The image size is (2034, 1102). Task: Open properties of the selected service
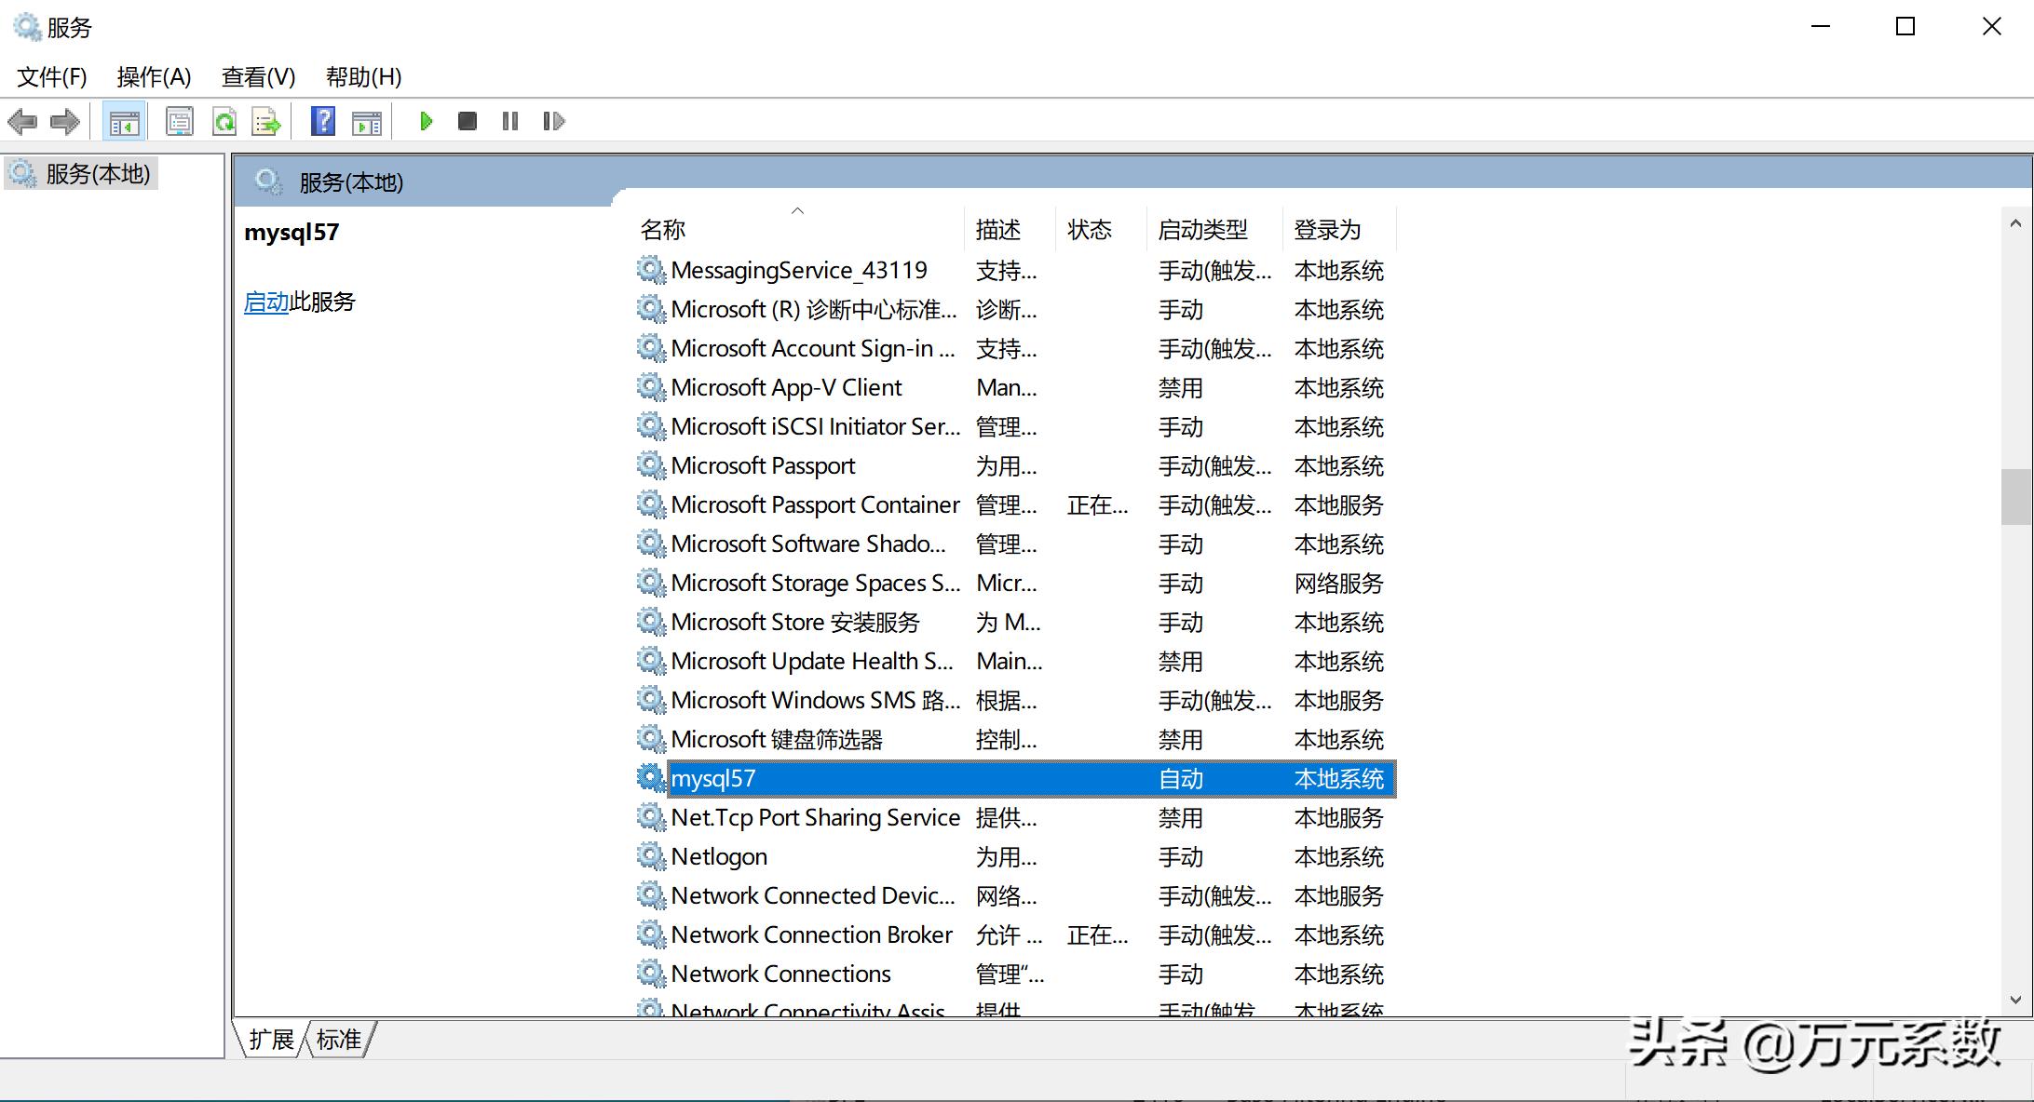coord(180,121)
